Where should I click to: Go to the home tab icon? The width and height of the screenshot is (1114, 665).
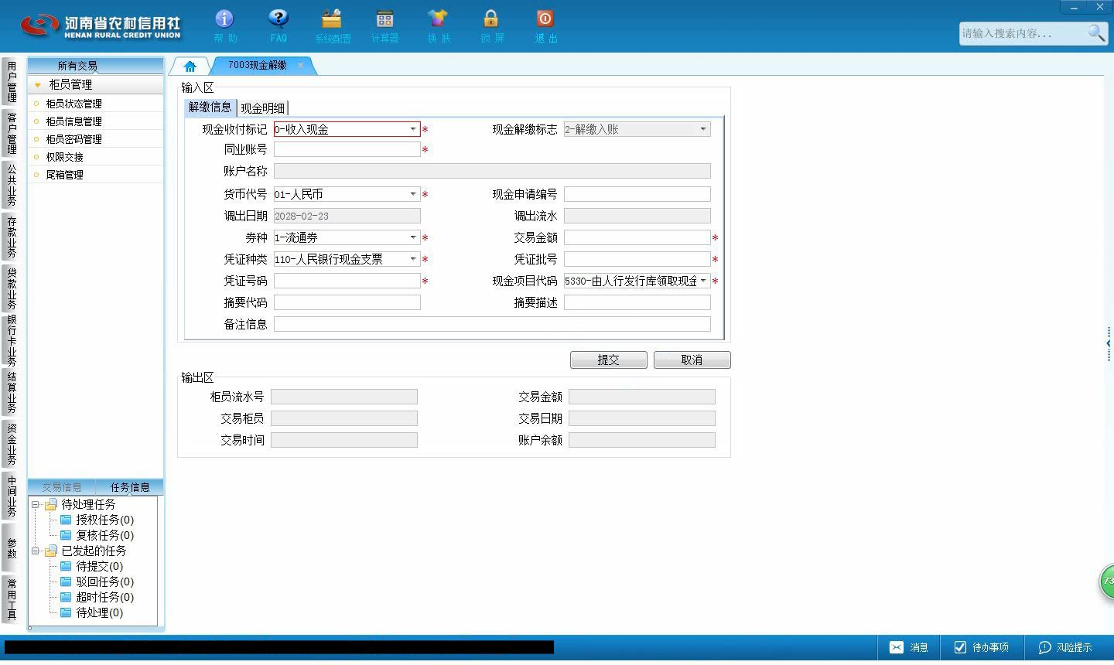click(x=190, y=66)
